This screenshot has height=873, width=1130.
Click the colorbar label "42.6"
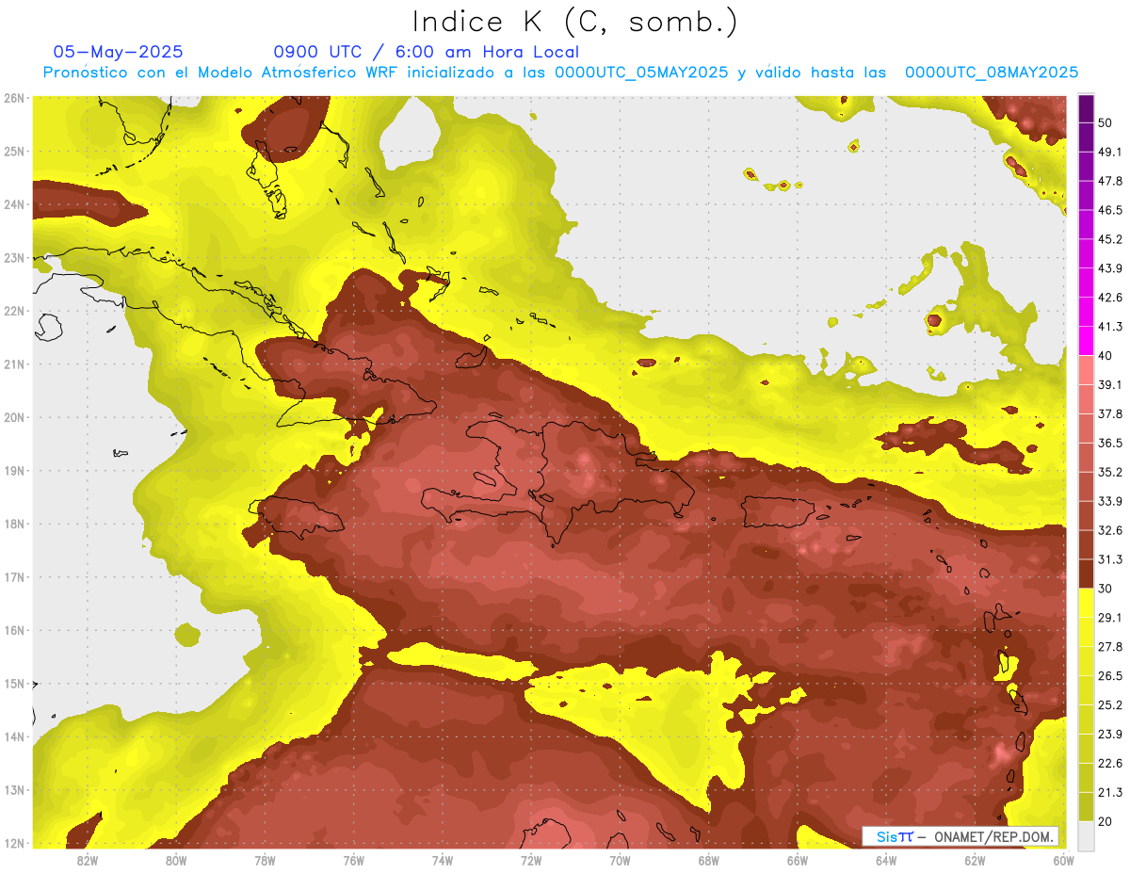point(1109,298)
